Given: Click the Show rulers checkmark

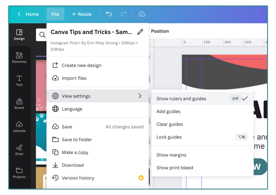Looking at the screenshot, I should click(245, 98).
